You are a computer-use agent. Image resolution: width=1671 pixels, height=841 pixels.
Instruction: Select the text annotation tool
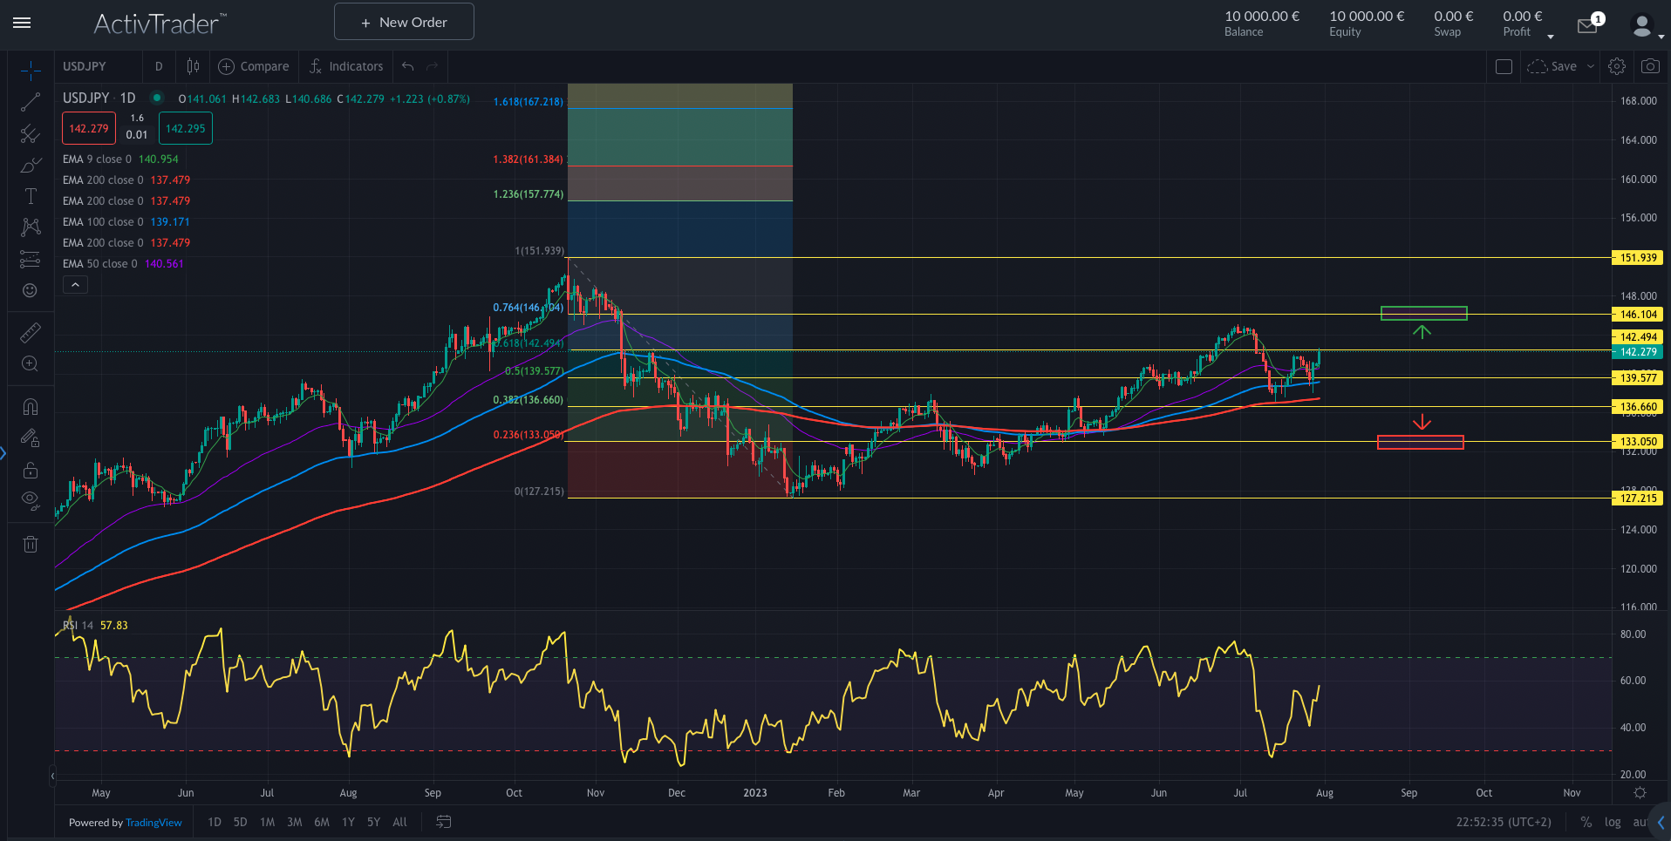pos(31,196)
